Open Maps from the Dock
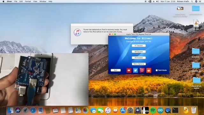 pos(78,110)
